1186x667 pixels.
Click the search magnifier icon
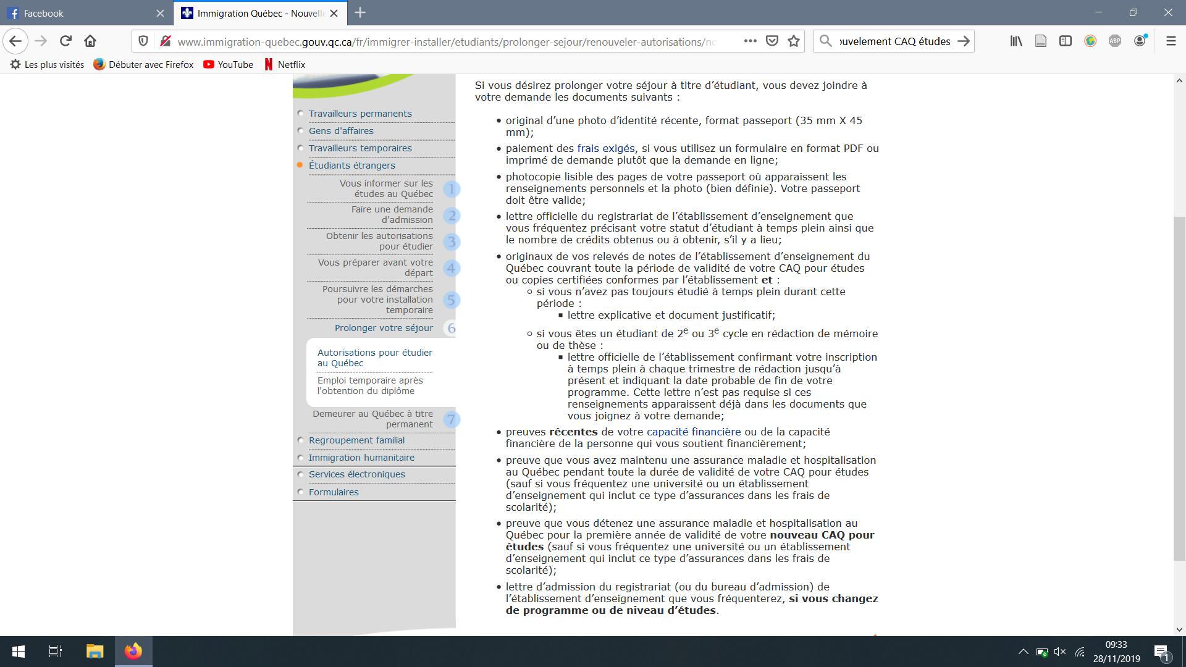(825, 41)
